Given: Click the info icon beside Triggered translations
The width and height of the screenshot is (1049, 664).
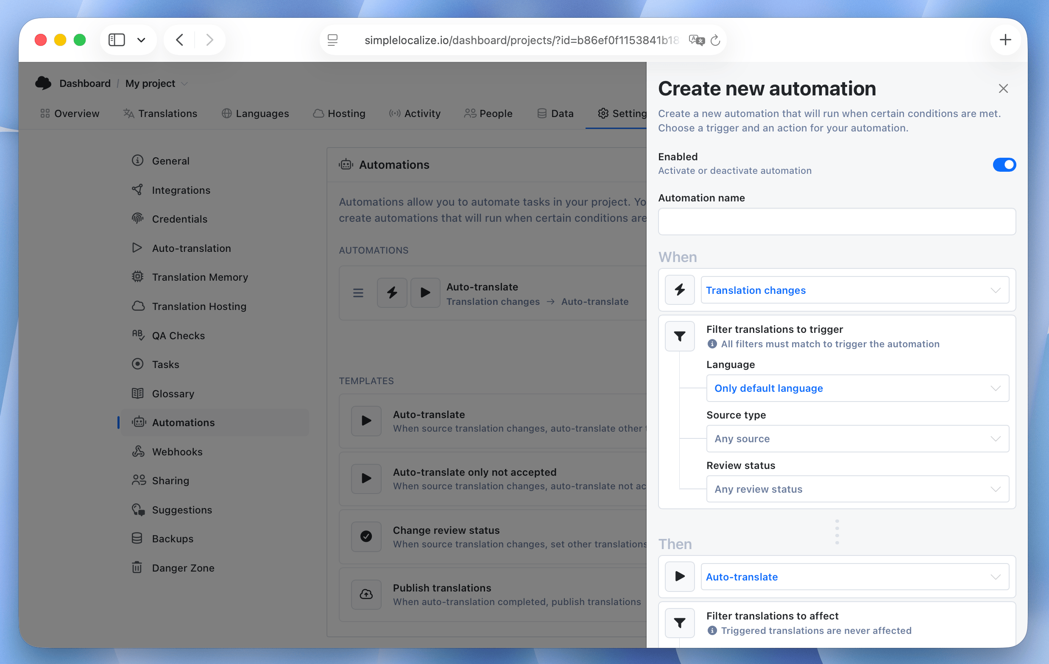Looking at the screenshot, I should 712,630.
